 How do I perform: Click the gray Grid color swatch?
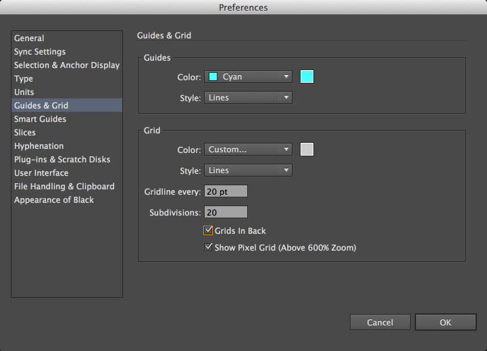click(307, 150)
